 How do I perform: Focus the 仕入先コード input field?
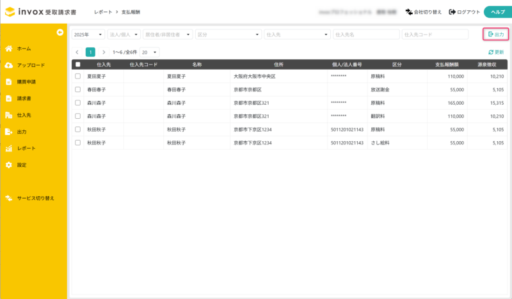[x=435, y=34]
